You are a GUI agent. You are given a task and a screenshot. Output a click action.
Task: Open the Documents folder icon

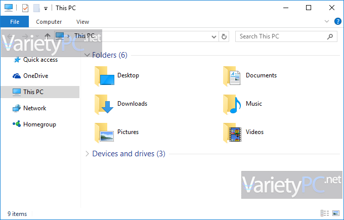pos(232,76)
